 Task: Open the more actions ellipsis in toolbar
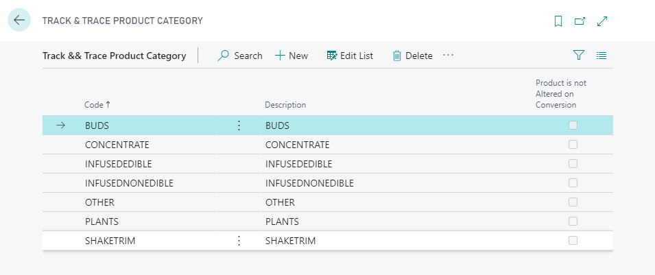[x=449, y=56]
